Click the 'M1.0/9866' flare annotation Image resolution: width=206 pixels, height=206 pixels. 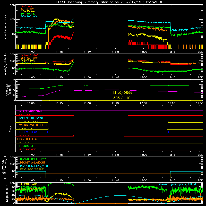[x=123, y=93]
